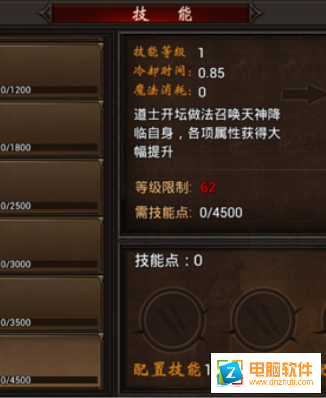Click the 配置技能 label
Viewport: 326px width, 398px height.
point(167,369)
